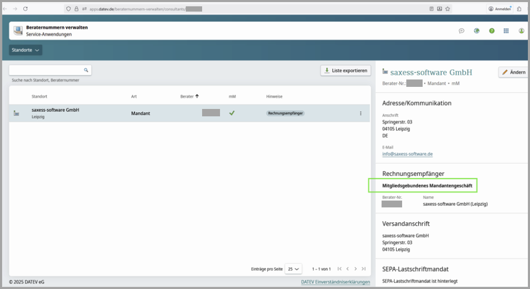Screen dimensions: 530x289
Task: Open help via green question mark
Action: tap(492, 31)
